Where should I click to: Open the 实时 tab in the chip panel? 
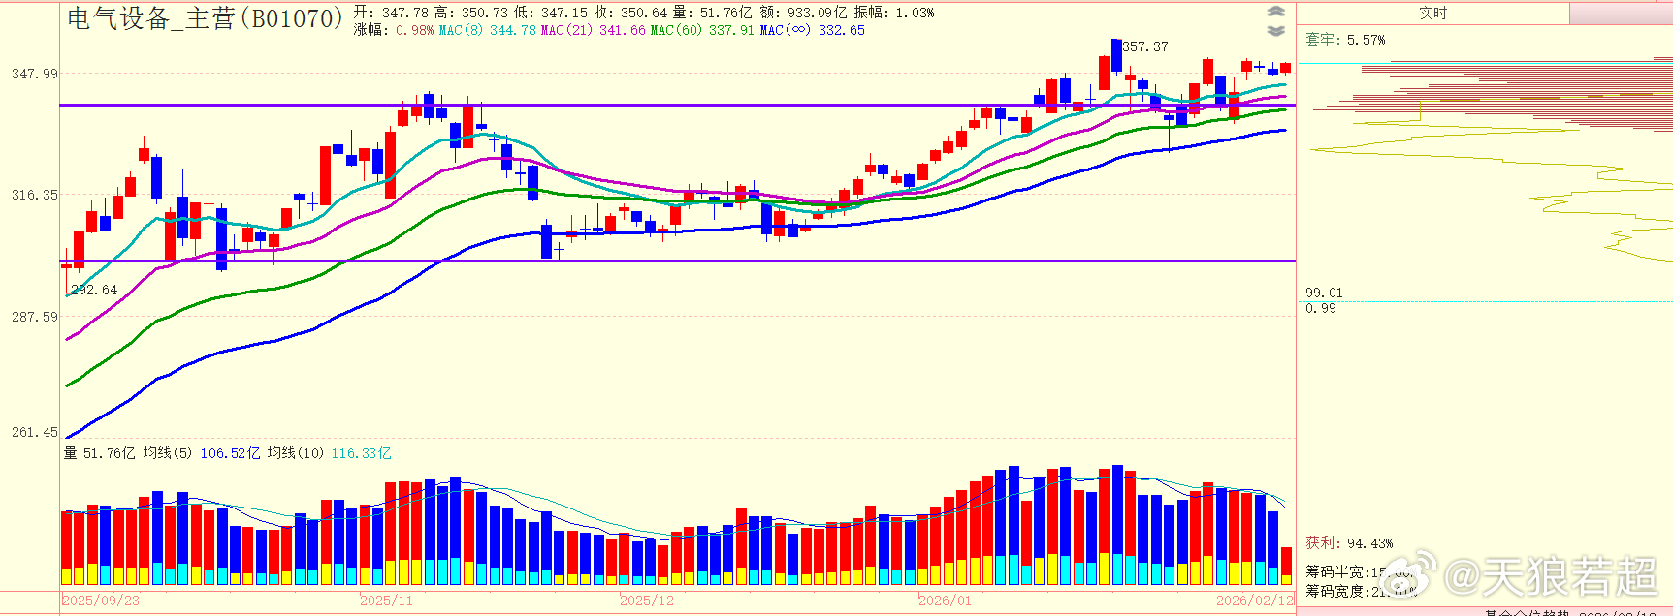click(1432, 14)
